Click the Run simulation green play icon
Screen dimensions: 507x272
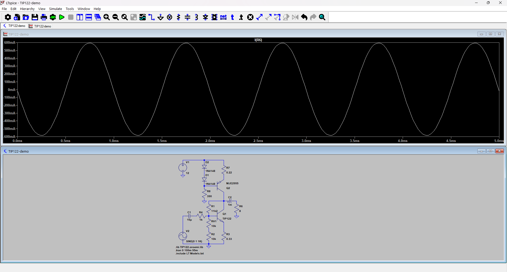pyautogui.click(x=62, y=17)
